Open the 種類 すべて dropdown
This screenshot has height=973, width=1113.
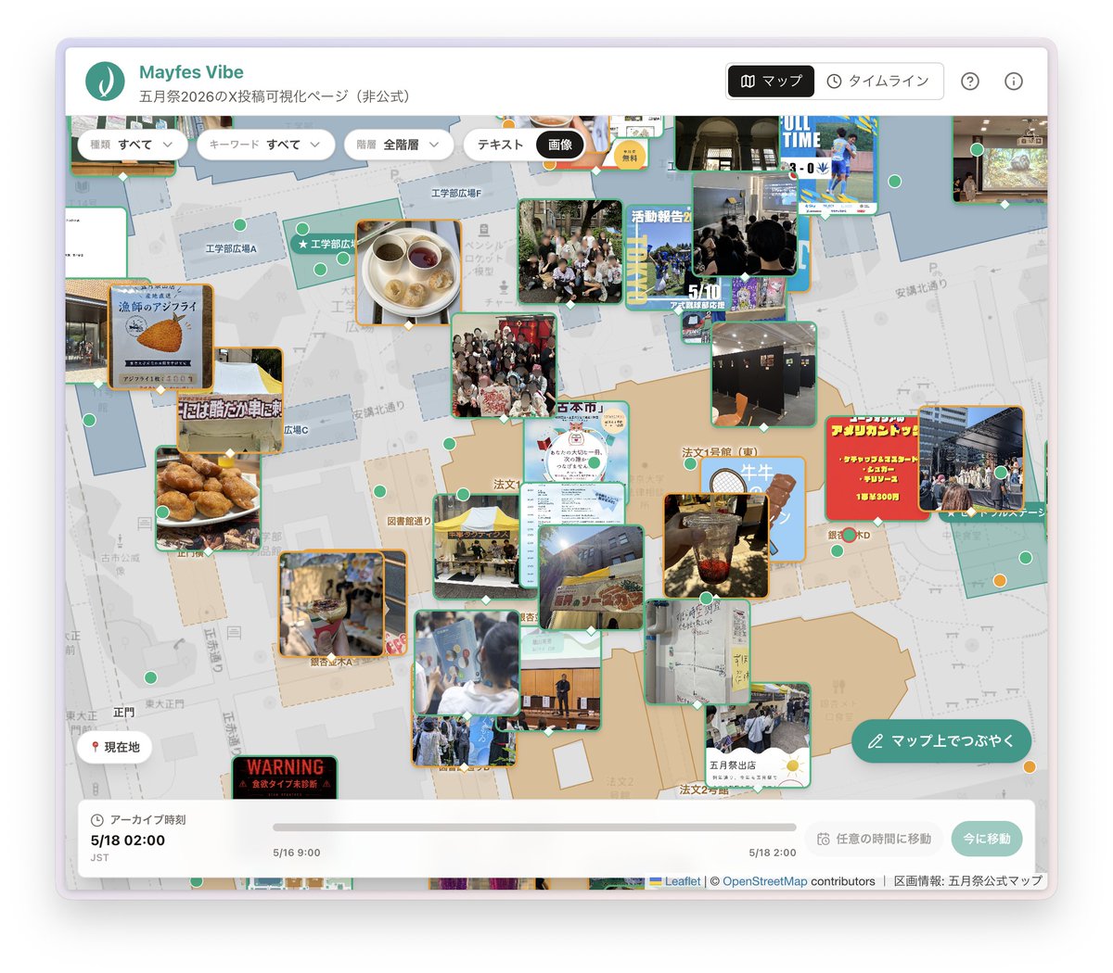click(x=133, y=145)
